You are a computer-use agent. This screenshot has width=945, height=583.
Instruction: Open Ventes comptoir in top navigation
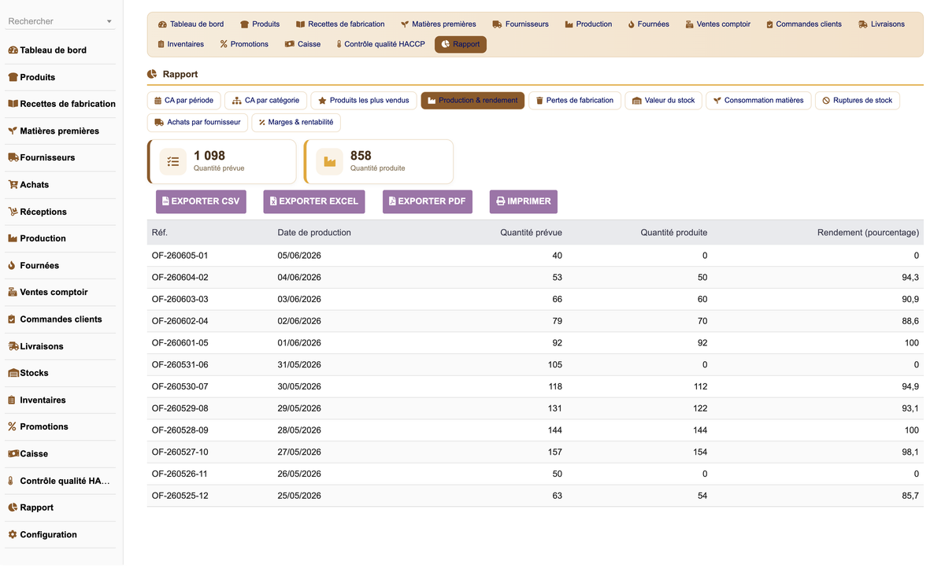[717, 24]
